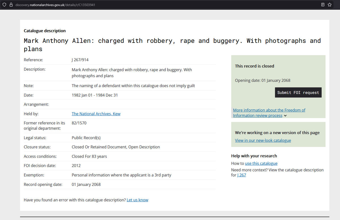Click 'We're working on a new version' heading
Image resolution: width=340 pixels, height=220 pixels.
(x=277, y=133)
